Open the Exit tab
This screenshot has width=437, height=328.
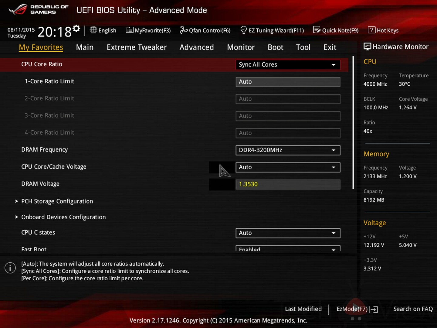coord(330,47)
